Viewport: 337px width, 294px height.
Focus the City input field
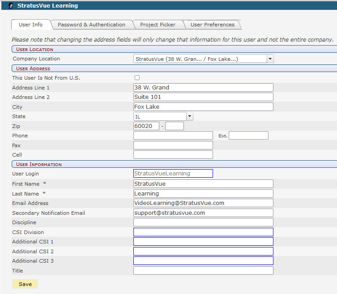pos(203,107)
